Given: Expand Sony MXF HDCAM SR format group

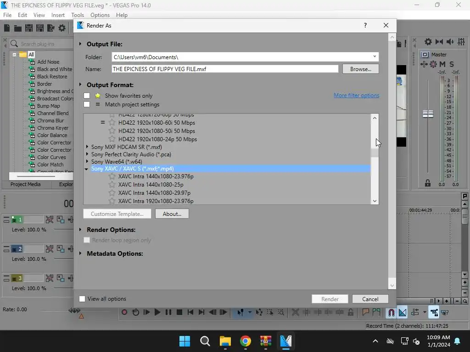Looking at the screenshot, I should pyautogui.click(x=87, y=147).
